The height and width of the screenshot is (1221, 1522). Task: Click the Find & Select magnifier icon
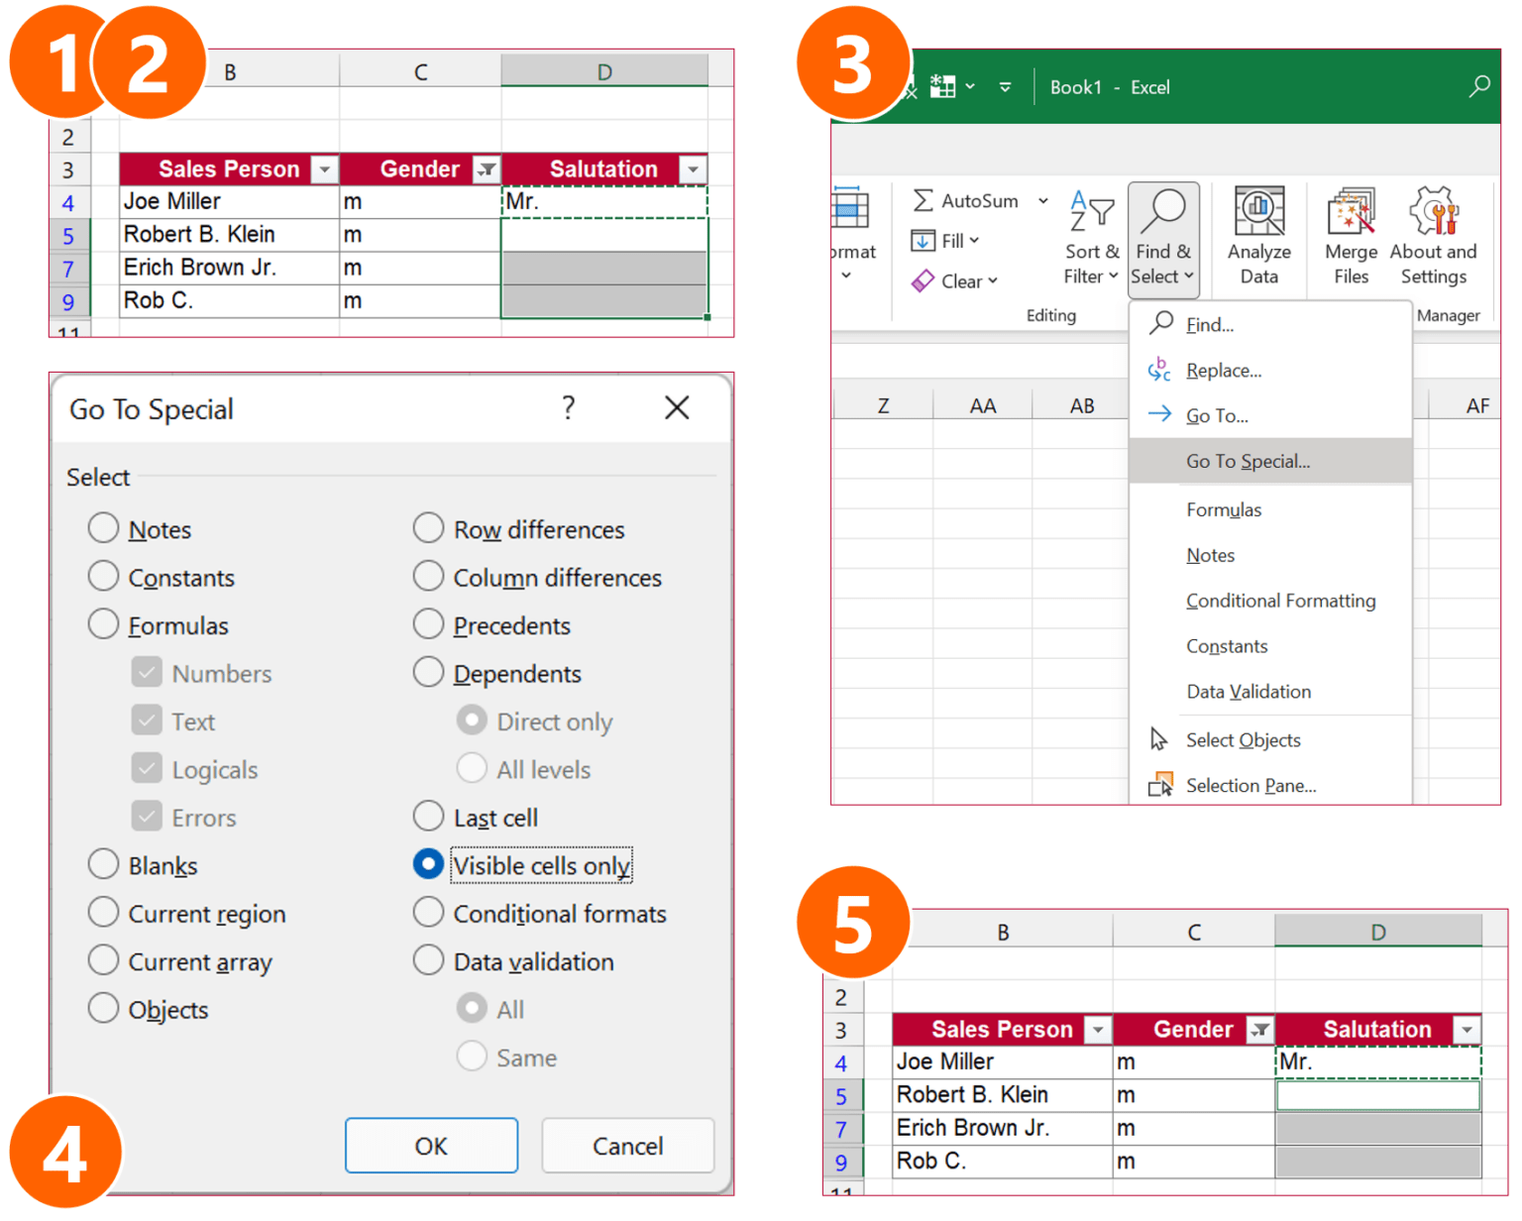point(1163,210)
